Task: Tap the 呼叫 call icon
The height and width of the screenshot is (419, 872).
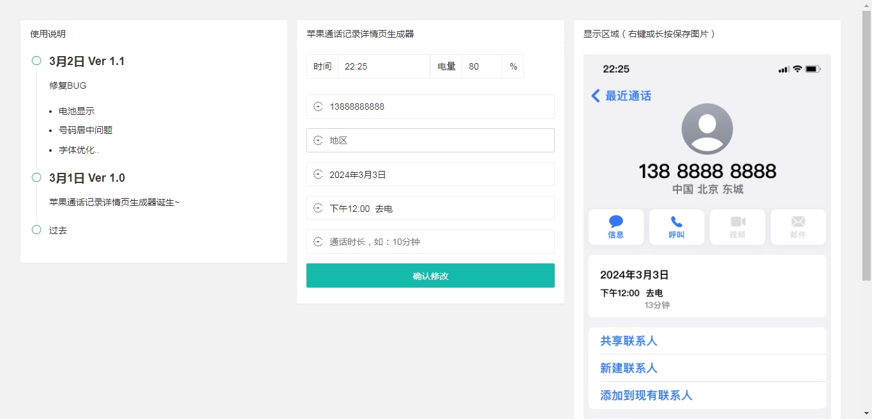Action: [677, 226]
